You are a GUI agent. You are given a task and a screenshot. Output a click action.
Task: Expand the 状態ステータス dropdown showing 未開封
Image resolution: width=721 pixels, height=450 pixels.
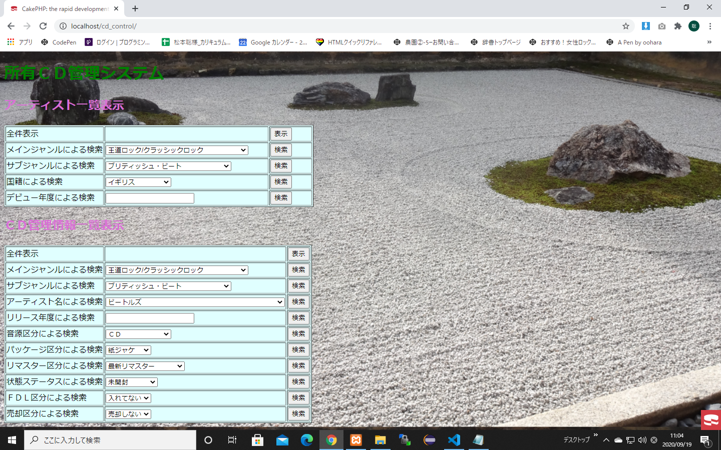(132, 382)
